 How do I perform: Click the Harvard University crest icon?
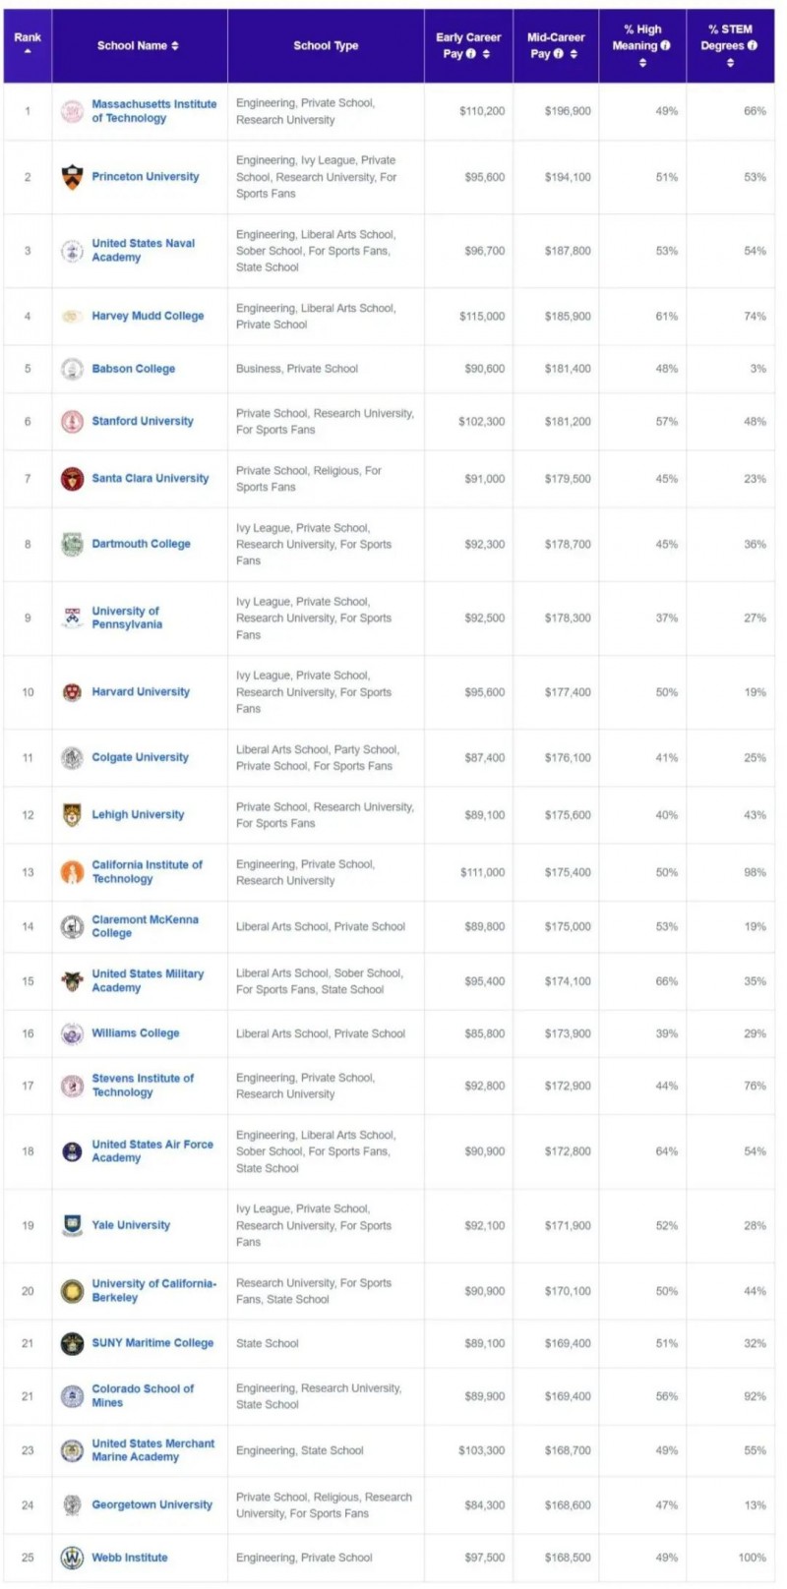(72, 692)
